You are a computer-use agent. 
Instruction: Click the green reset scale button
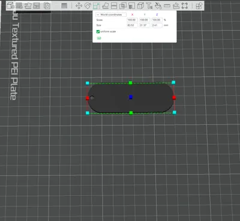pos(99,38)
